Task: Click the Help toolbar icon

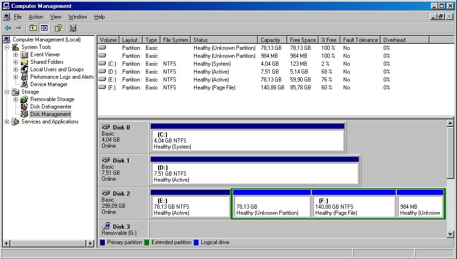Action: 58,28
